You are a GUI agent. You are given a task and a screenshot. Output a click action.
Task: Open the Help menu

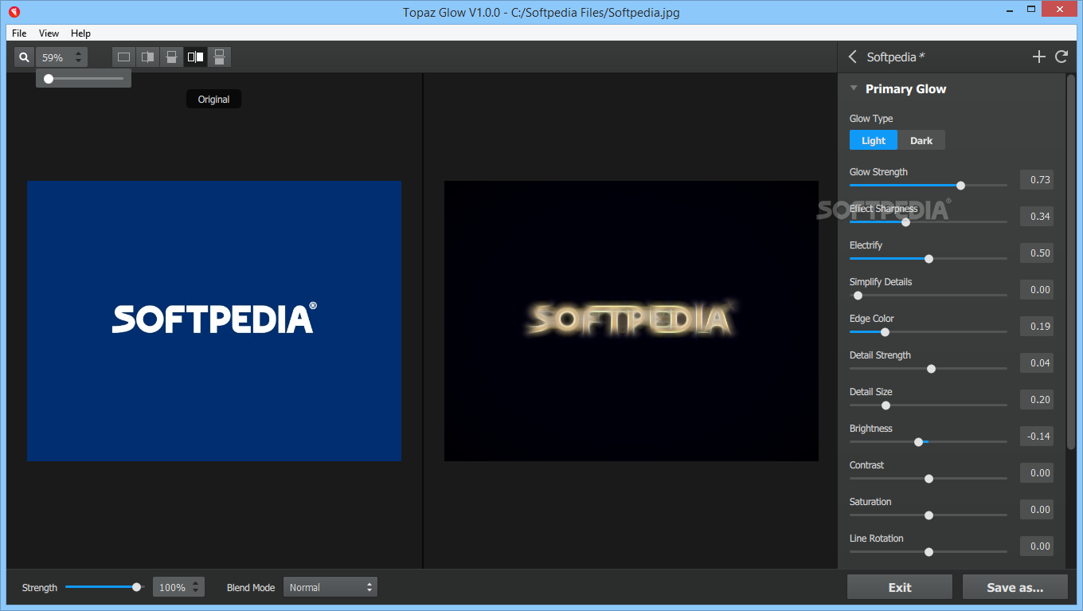coord(80,33)
